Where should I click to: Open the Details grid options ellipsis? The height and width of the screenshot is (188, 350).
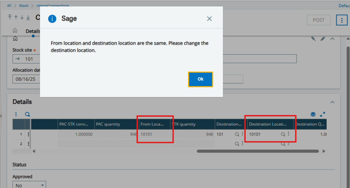pyautogui.click(x=16, y=114)
